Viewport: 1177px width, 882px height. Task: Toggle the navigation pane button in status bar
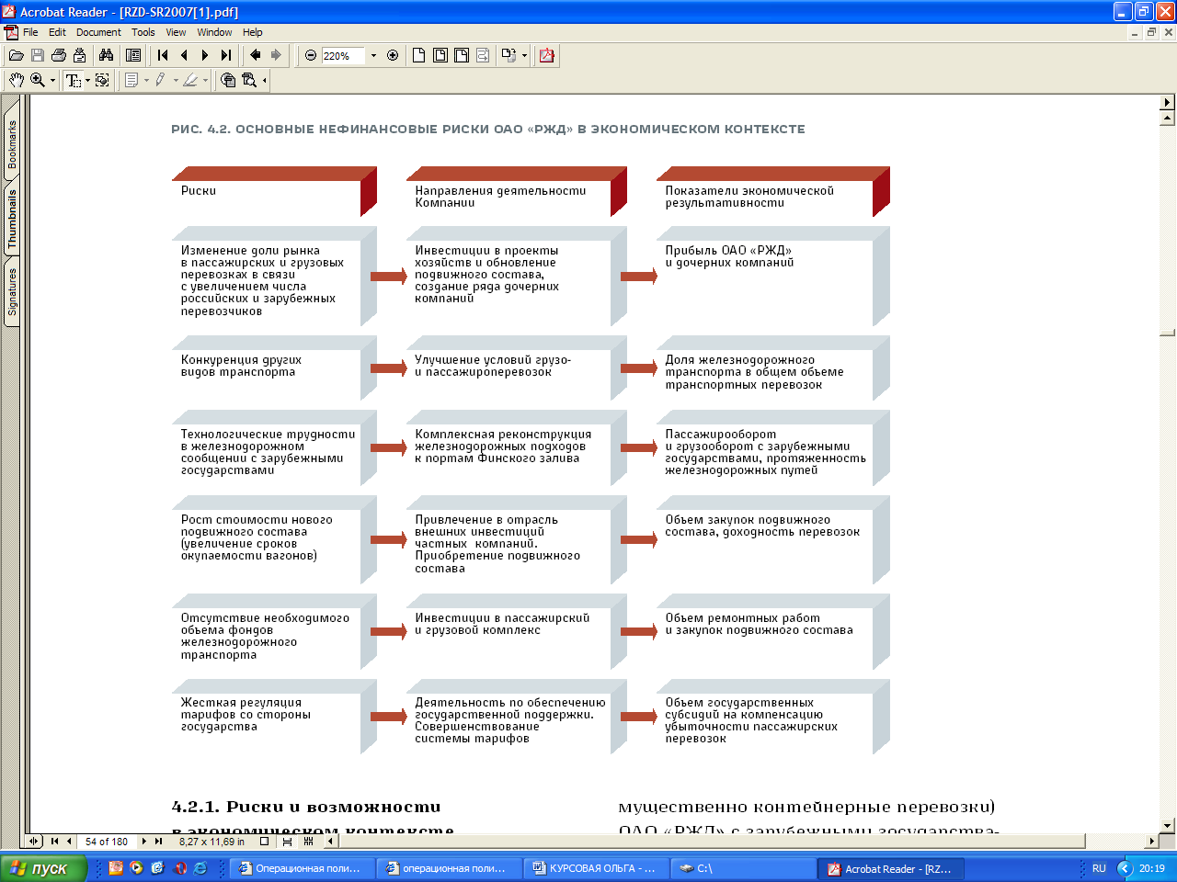click(x=34, y=842)
